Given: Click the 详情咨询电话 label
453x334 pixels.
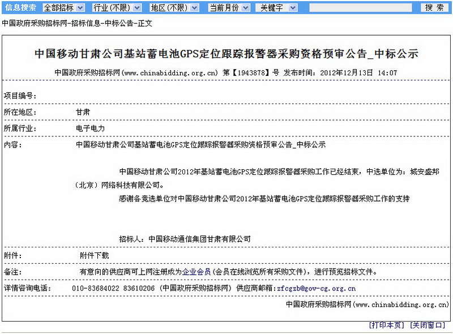Looking at the screenshot, I should (27, 288).
